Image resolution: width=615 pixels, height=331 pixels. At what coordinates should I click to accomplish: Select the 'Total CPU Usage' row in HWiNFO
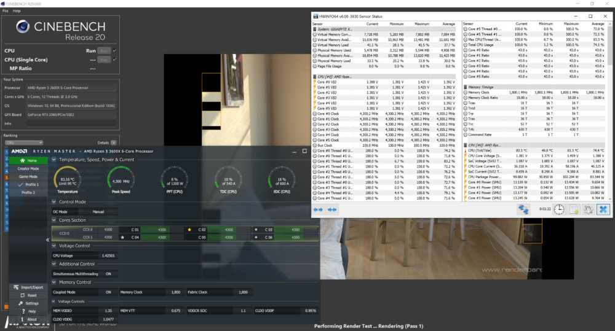[x=534, y=45]
